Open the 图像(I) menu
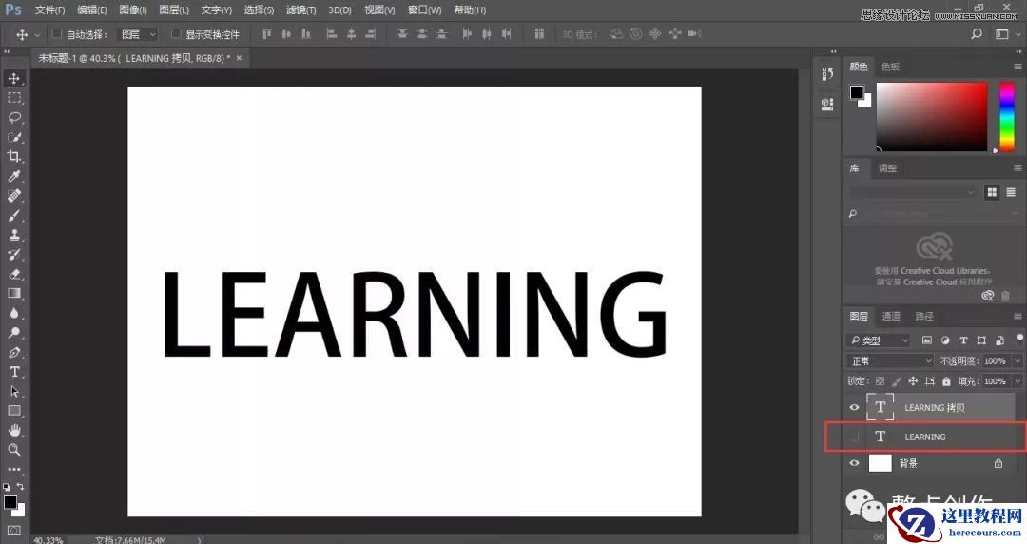This screenshot has height=544, width=1027. pos(133,10)
